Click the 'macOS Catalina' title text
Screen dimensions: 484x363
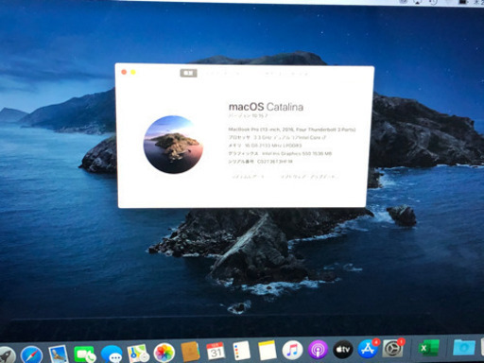pos(266,107)
